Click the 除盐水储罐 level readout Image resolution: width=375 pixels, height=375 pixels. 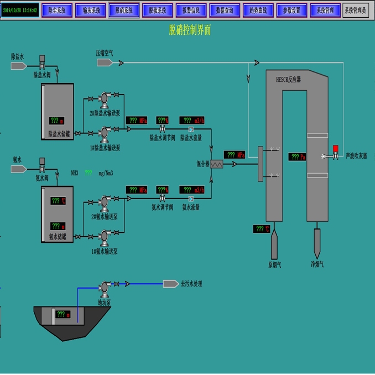point(56,121)
